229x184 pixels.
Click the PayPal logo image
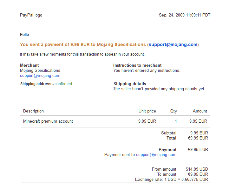coord(31,15)
